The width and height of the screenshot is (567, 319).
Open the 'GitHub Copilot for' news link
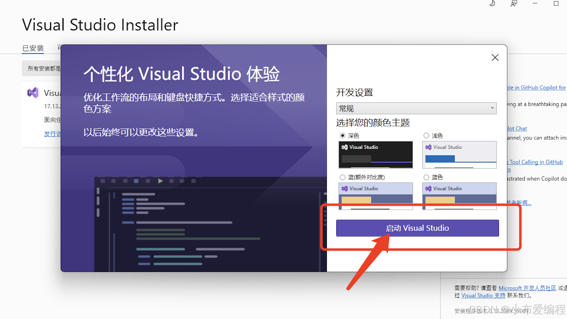click(536, 88)
